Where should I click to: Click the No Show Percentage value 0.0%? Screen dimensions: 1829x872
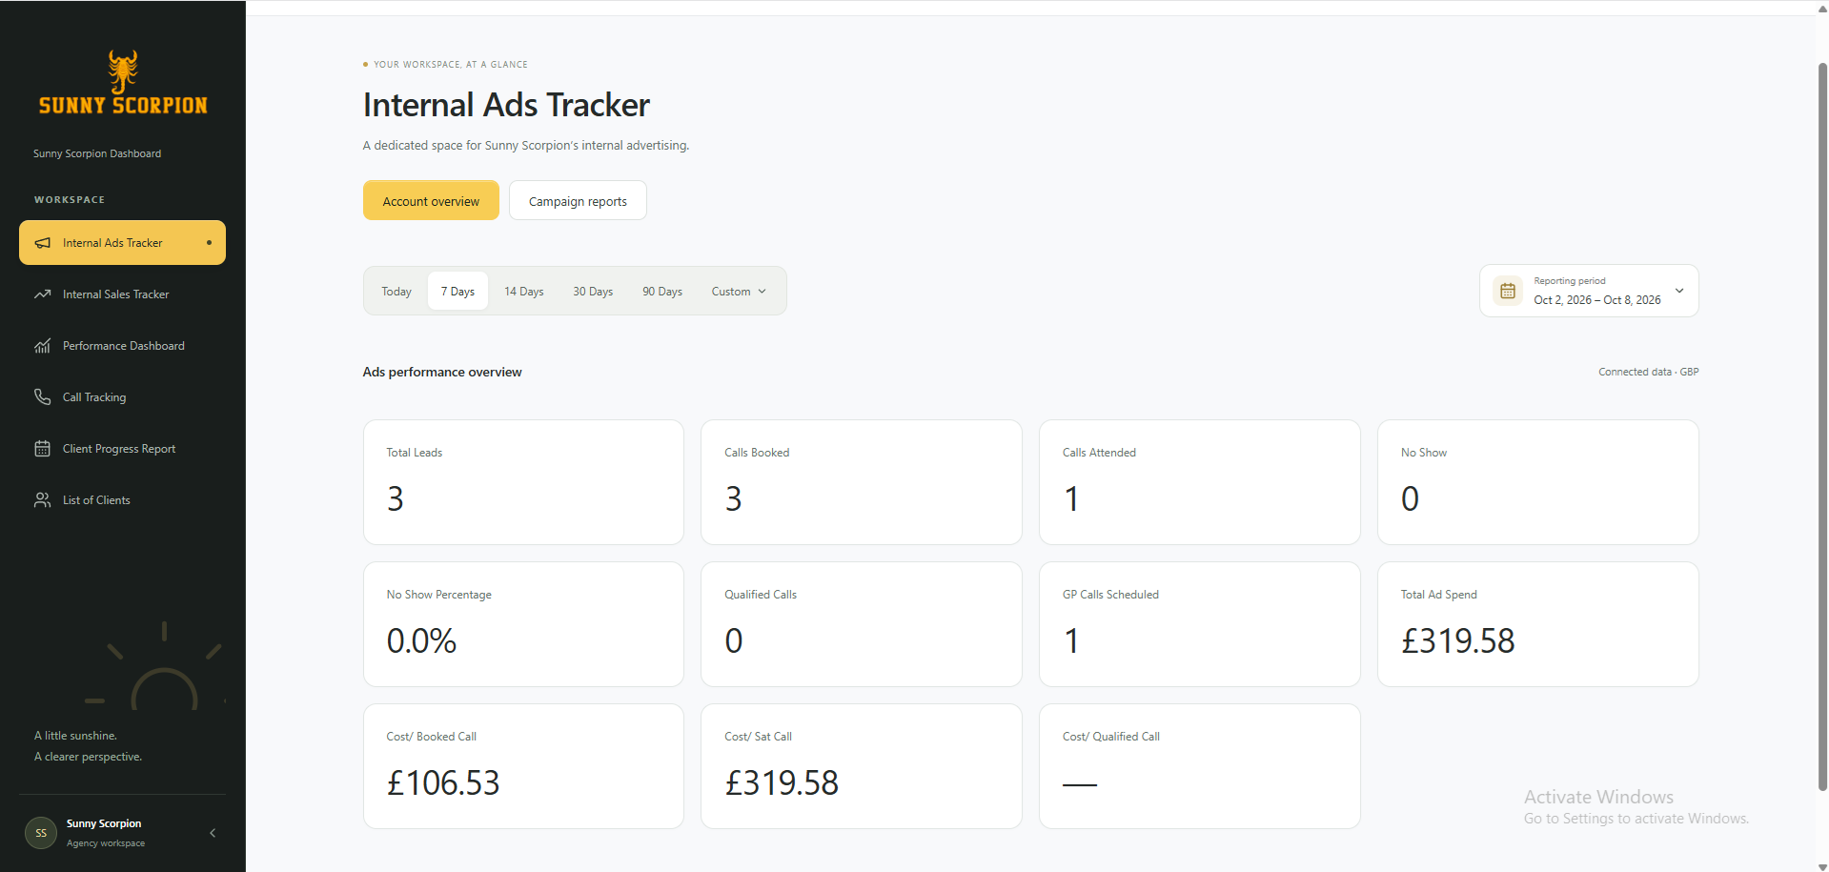click(421, 640)
